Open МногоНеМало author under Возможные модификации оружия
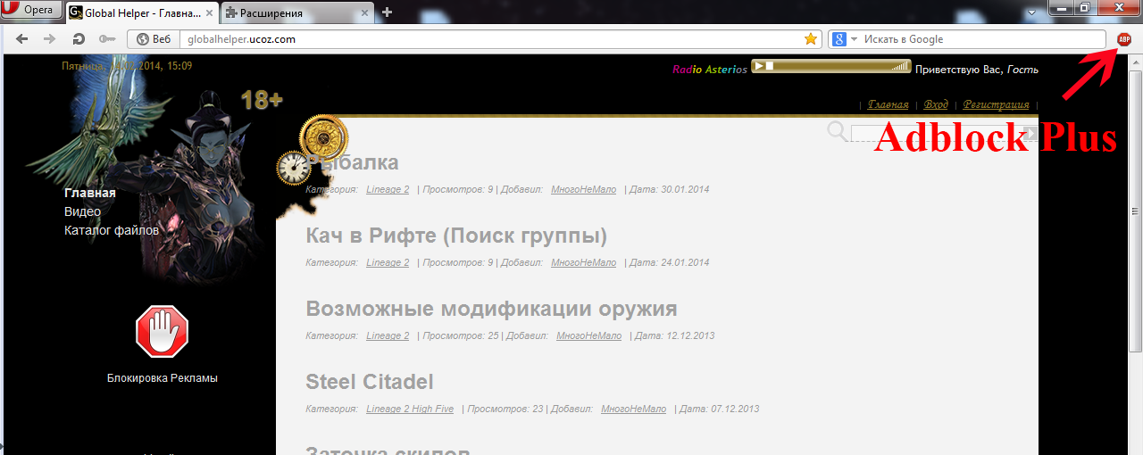The width and height of the screenshot is (1143, 455). coord(588,335)
